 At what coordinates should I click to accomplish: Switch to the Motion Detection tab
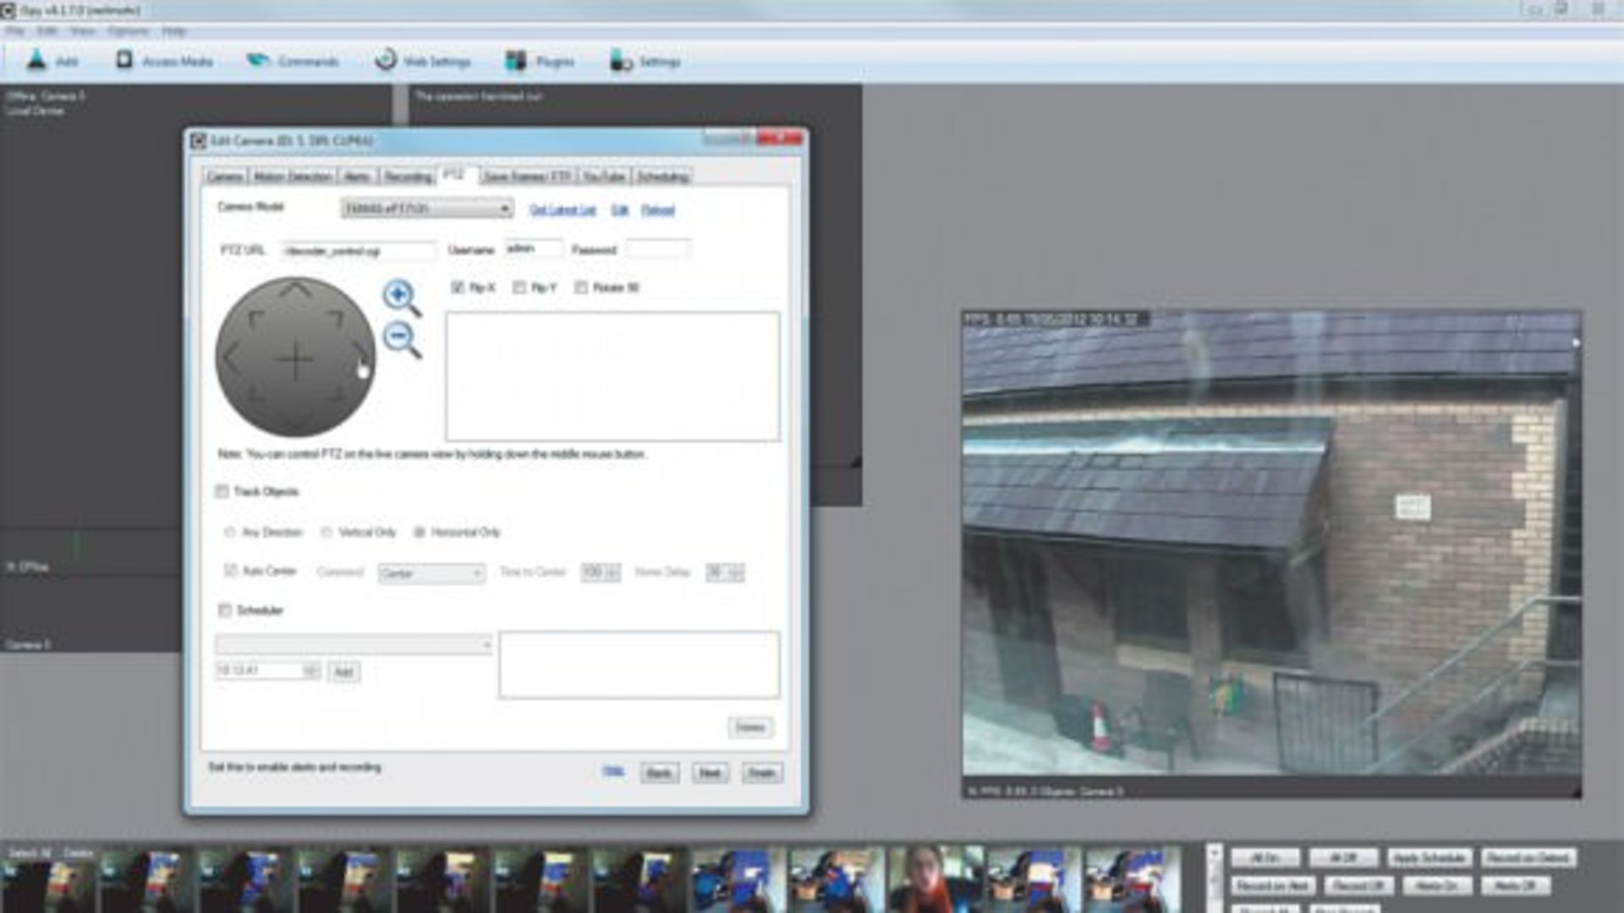[293, 176]
